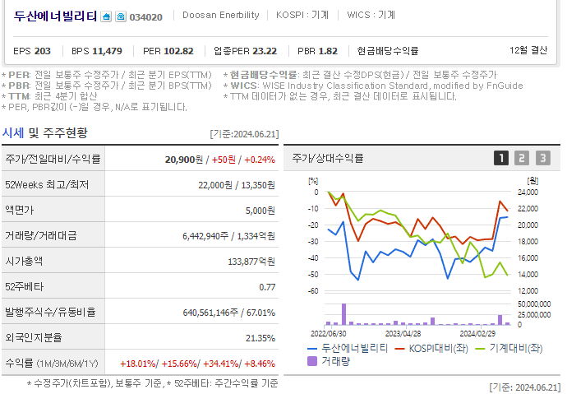Select the 액면가 value 5,000원
This screenshot has width=567, height=394.
point(260,211)
